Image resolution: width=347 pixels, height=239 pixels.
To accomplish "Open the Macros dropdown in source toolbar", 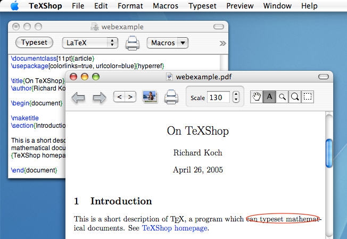I will pyautogui.click(x=168, y=43).
